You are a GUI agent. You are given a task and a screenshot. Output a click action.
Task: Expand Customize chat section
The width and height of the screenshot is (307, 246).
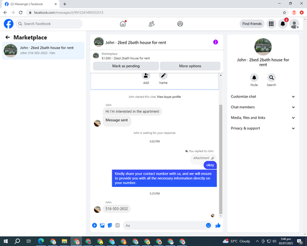[263, 97]
